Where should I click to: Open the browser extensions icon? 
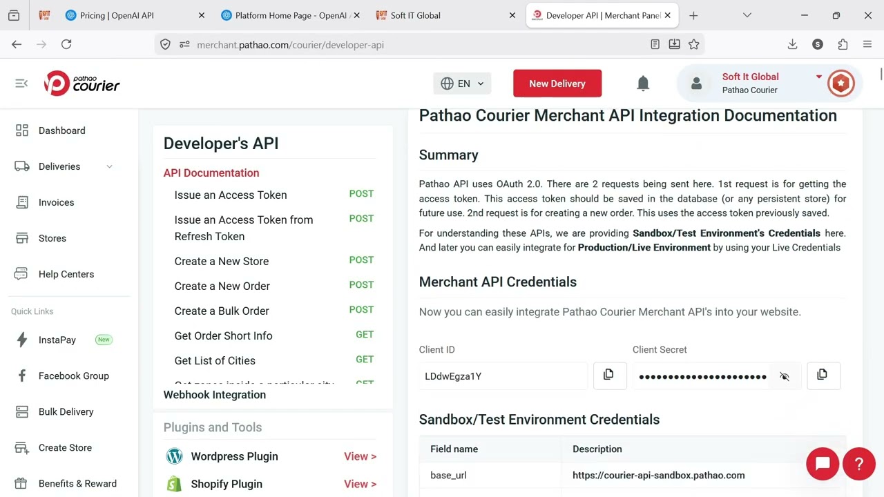[843, 44]
